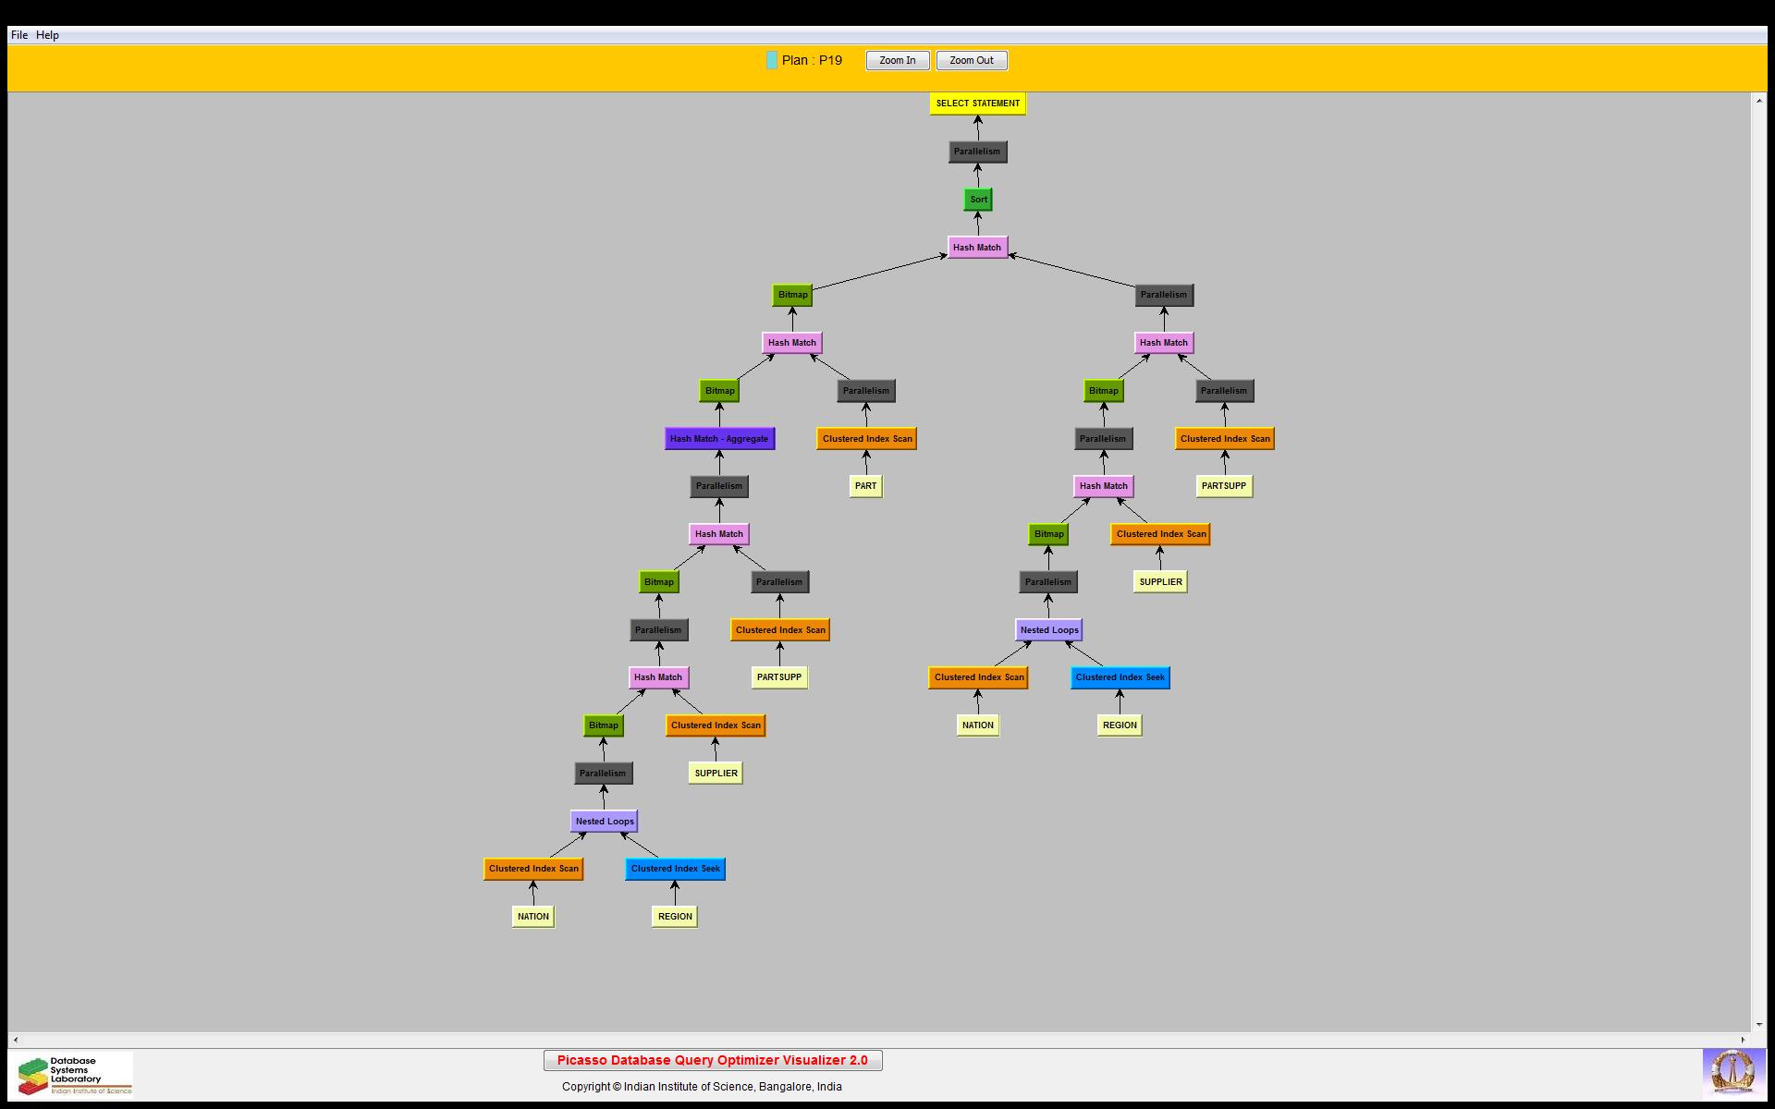Click the right arrow of horizontal scrollbar
The width and height of the screenshot is (1775, 1109).
(x=1744, y=1040)
